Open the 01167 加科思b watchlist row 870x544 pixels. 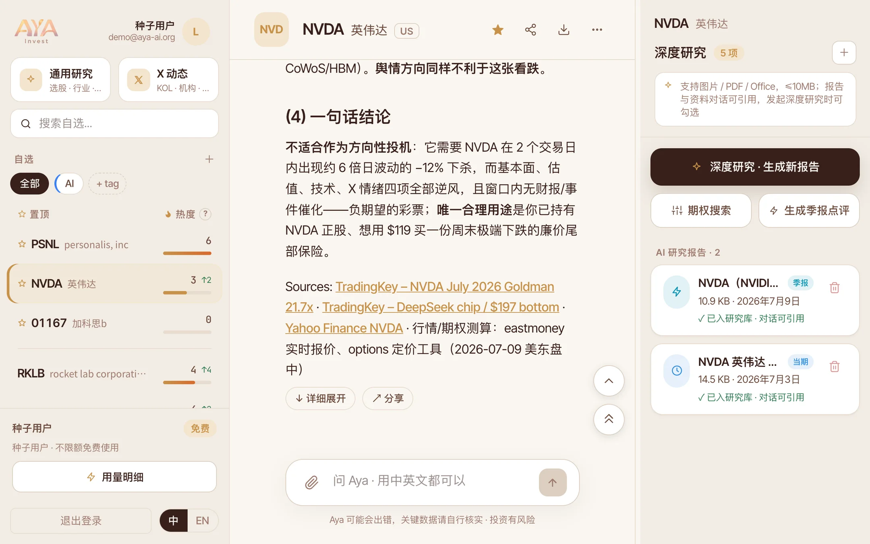click(x=114, y=323)
